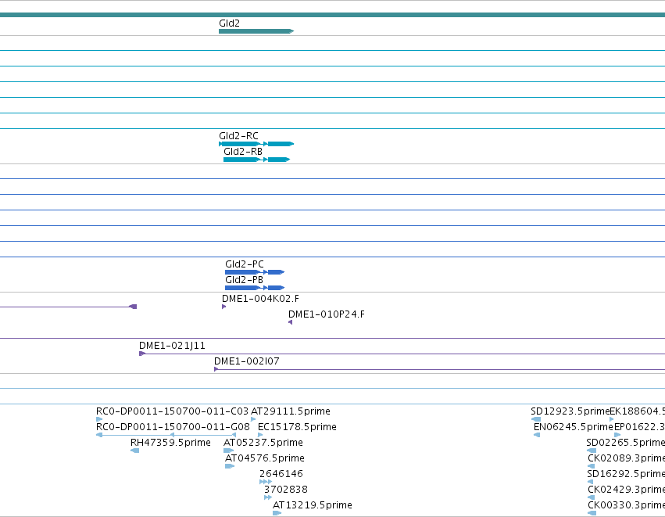Select the AT05237.5prime EST label
Viewport: 665px width, 517px height.
[x=263, y=443]
